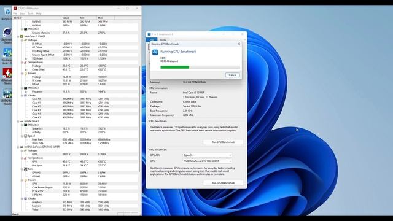Select the Cinebench sphere desktop icon
This screenshot has width=393, height=221.
click(7, 33)
